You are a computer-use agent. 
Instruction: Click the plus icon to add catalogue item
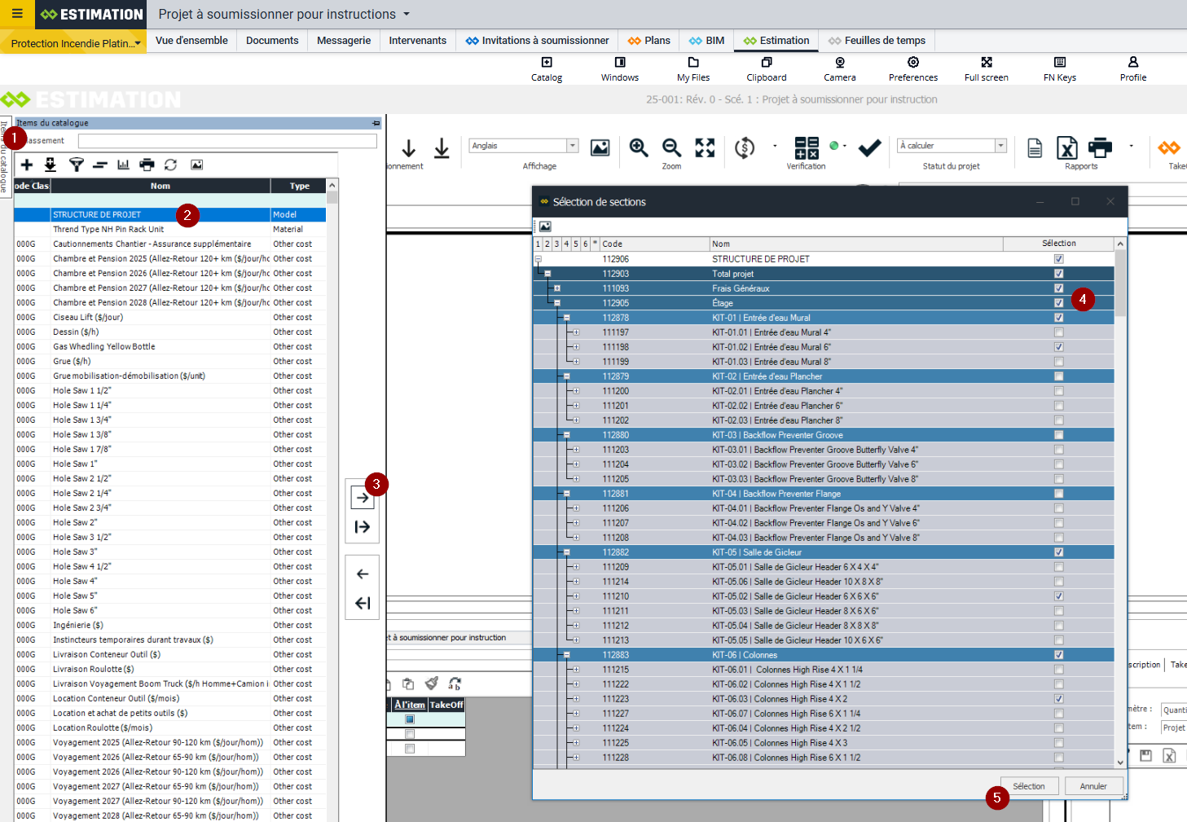[x=27, y=165]
